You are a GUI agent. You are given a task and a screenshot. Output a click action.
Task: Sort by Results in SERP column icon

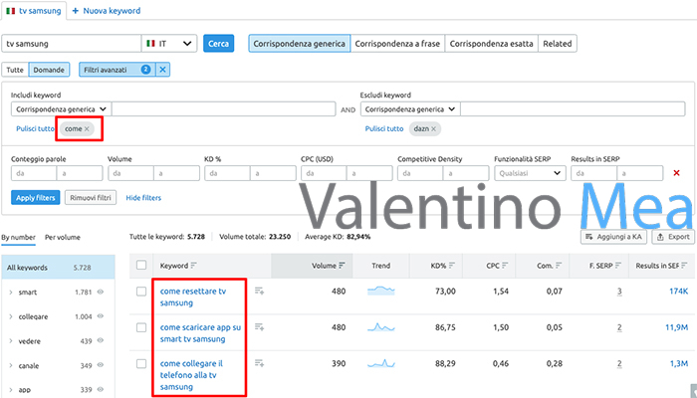coord(684,266)
